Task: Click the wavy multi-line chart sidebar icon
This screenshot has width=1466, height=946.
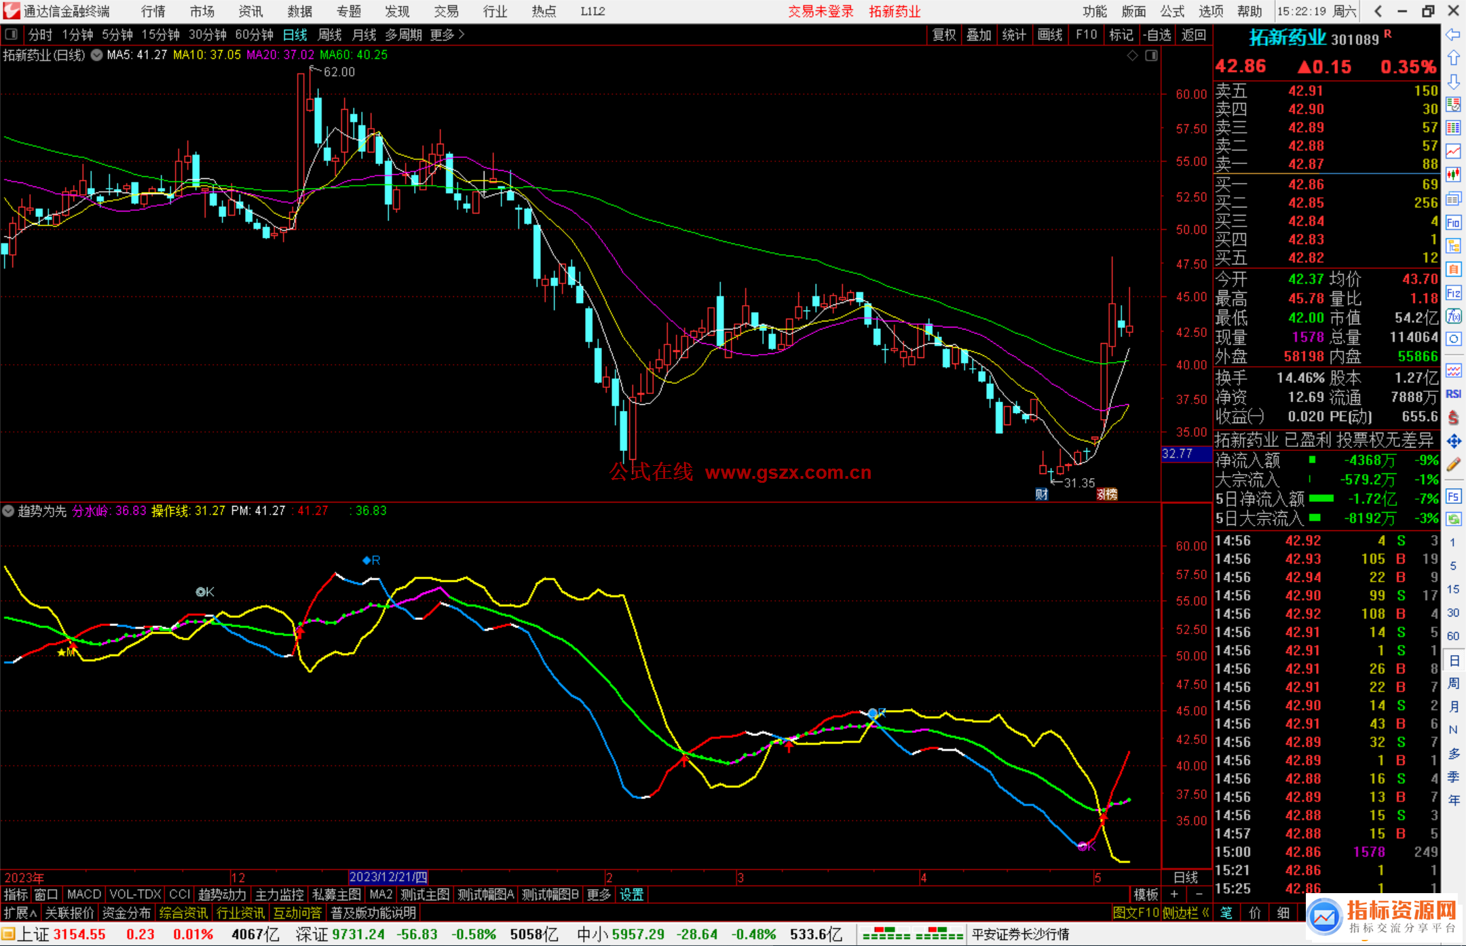Action: pos(1453,370)
